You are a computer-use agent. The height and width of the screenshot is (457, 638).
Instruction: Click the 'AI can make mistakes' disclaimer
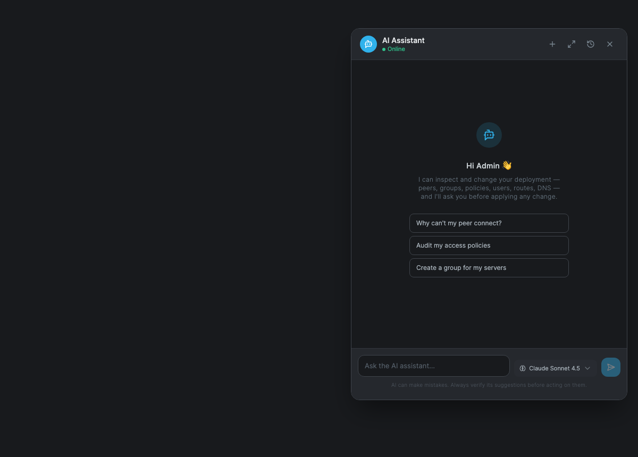point(489,385)
